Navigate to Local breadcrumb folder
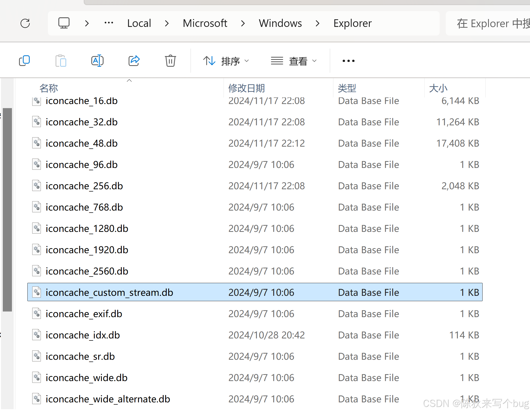Screen dimensions: 530x412 coord(139,23)
